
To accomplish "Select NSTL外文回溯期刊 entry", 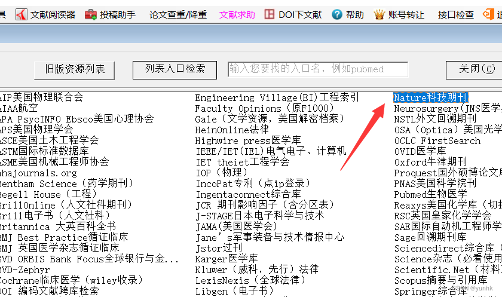I will pyautogui.click(x=435, y=119).
